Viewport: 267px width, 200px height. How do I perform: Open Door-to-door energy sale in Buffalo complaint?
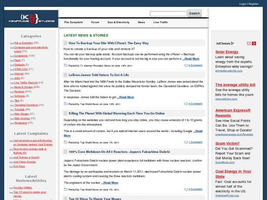pos(30,151)
